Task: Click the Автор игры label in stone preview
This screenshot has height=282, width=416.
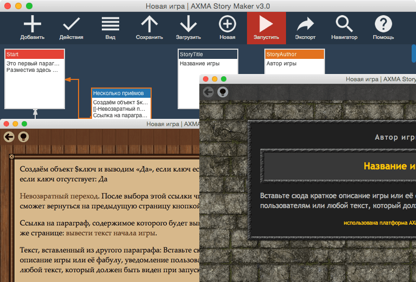Action: click(x=395, y=137)
